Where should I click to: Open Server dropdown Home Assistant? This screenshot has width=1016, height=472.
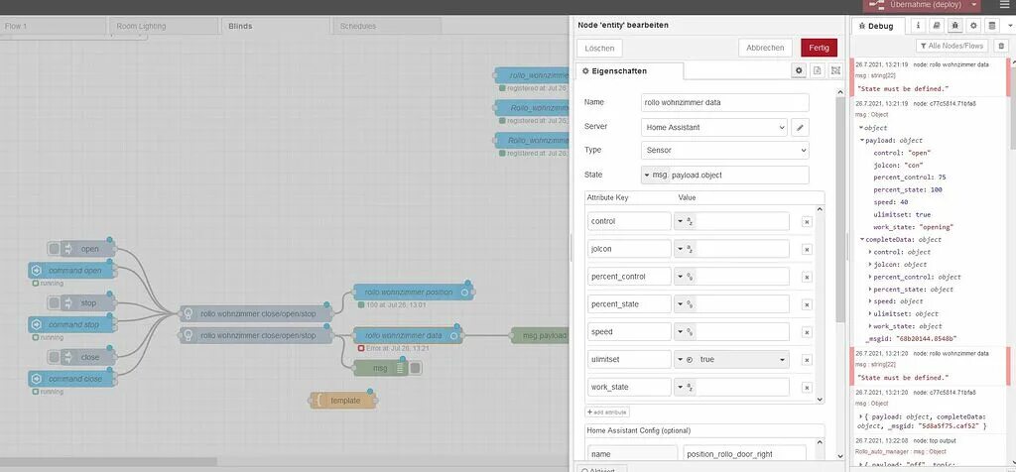714,128
